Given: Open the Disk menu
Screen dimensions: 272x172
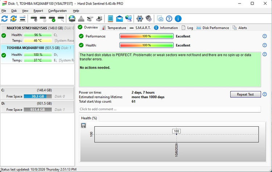Looking at the screenshot, I should [14, 11].
